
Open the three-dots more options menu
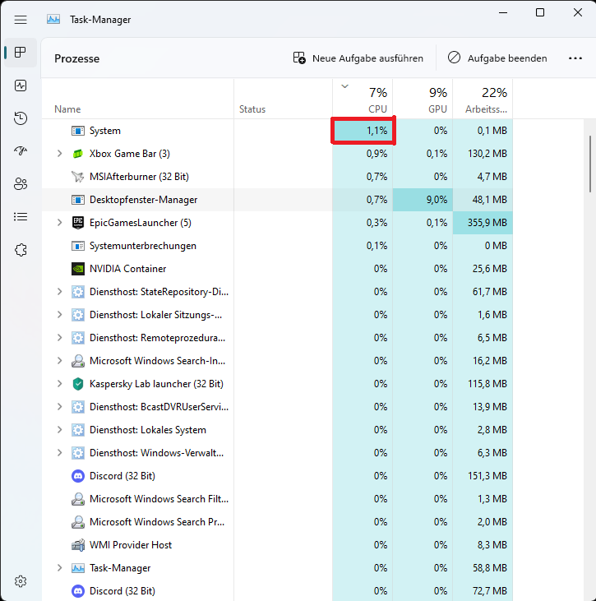(575, 58)
